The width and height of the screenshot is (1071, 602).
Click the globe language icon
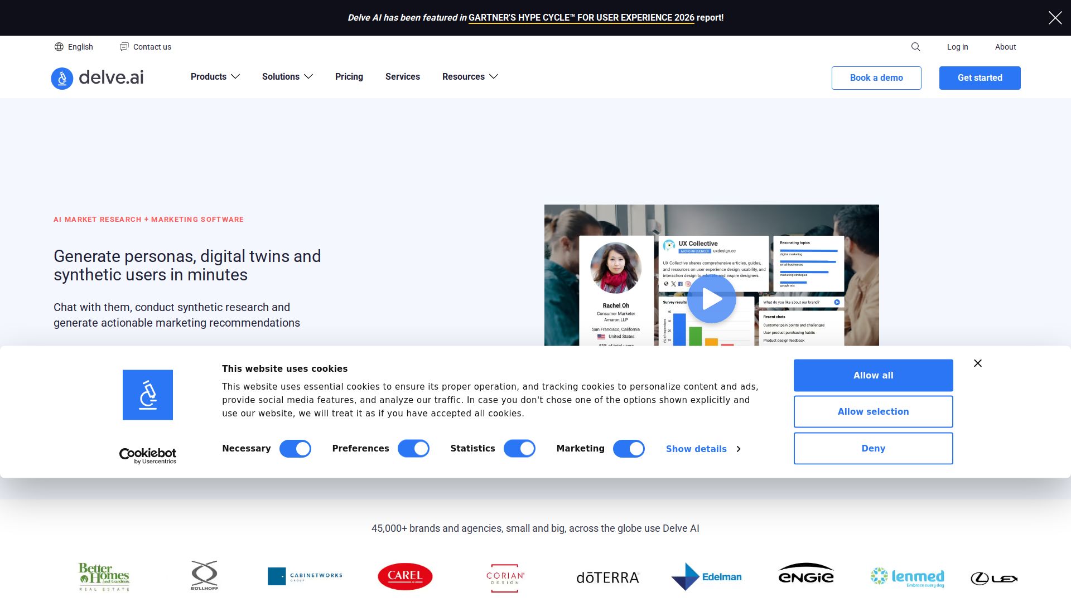[x=59, y=47]
